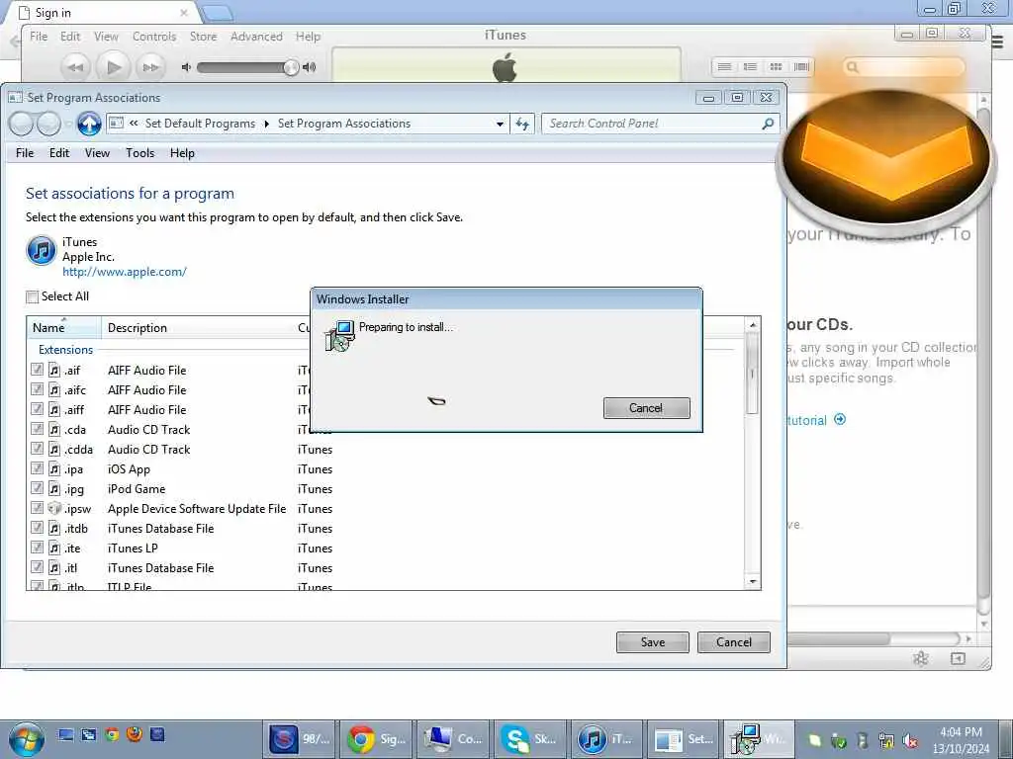
Task: Cancel the Windows Installer dialog
Action: [x=646, y=408]
